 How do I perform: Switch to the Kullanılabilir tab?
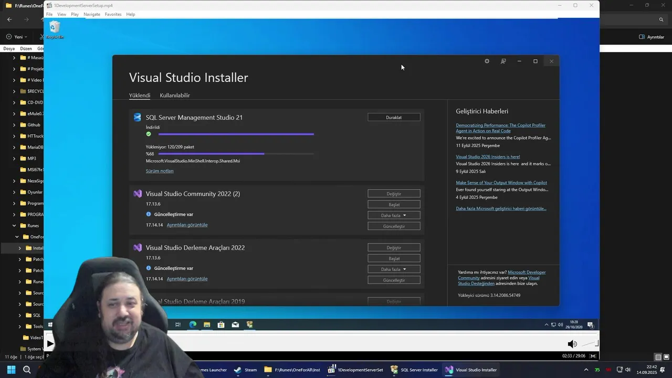175,96
